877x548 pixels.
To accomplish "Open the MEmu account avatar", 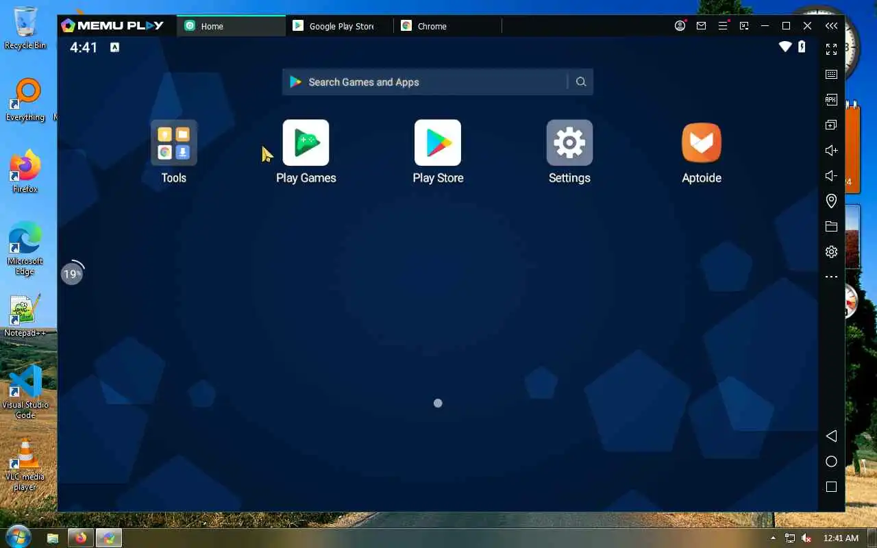I will (680, 25).
